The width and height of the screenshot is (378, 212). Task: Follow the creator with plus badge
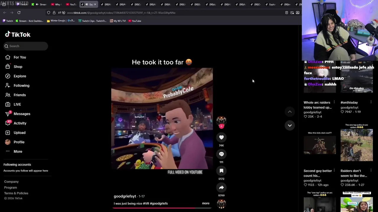[x=221, y=126]
